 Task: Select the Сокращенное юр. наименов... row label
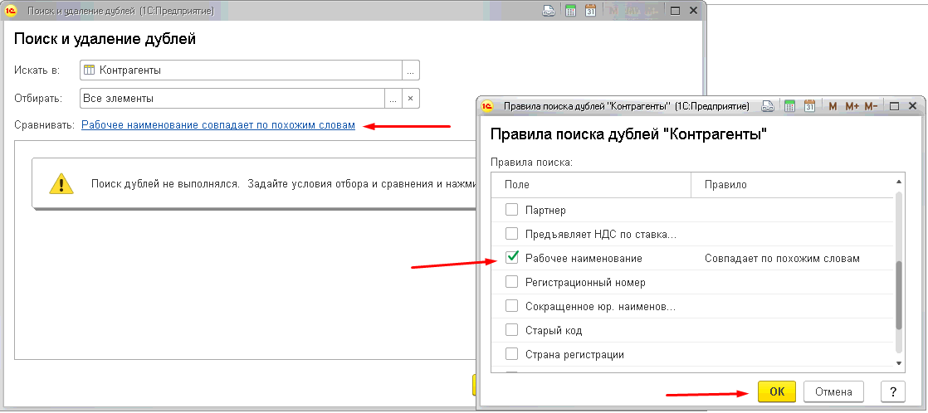tap(601, 307)
